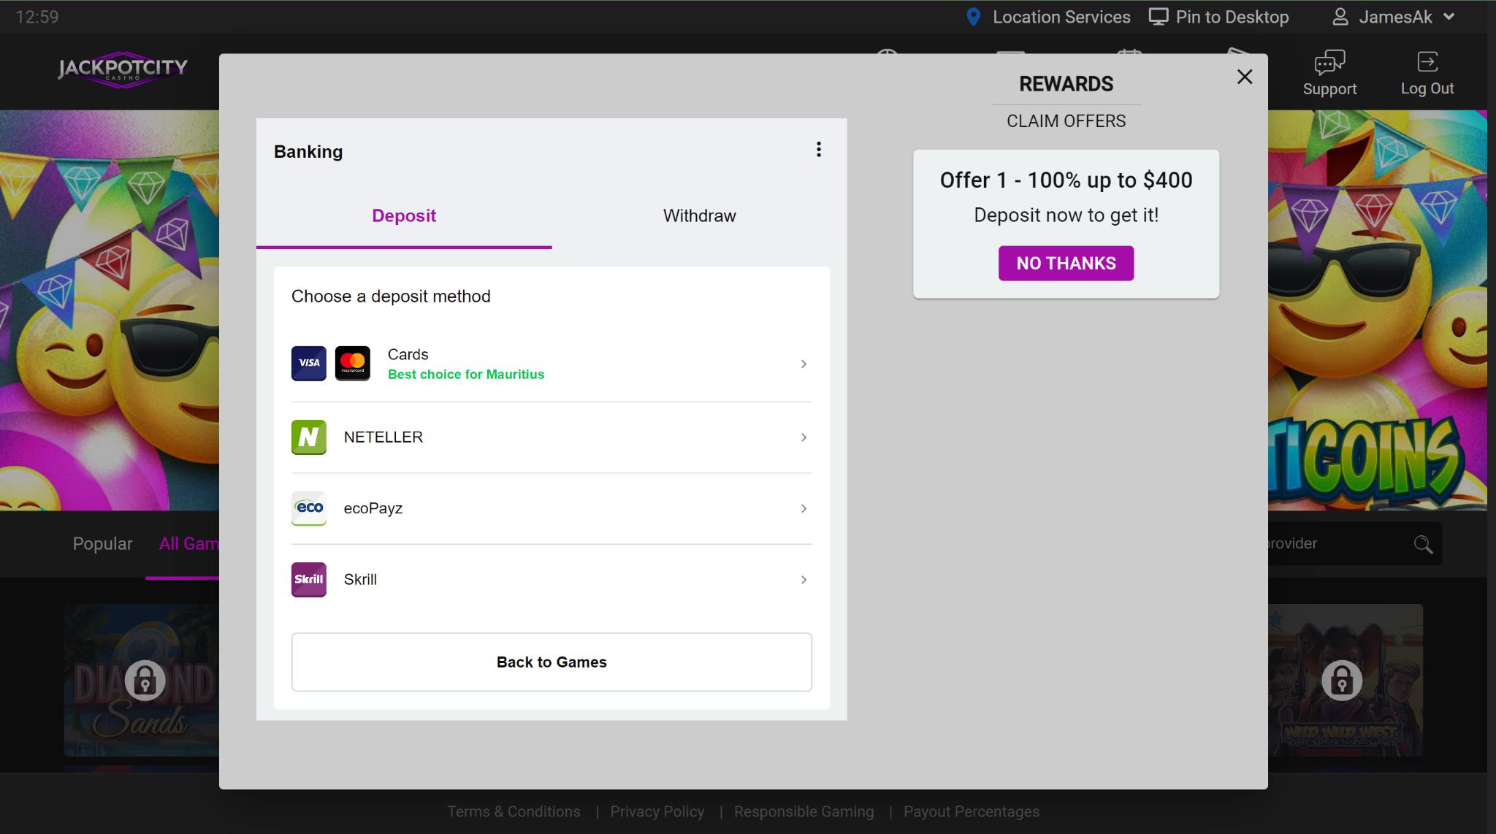
Task: Click the "Offer 1 - 100% up to $400" text
Action: click(x=1066, y=180)
